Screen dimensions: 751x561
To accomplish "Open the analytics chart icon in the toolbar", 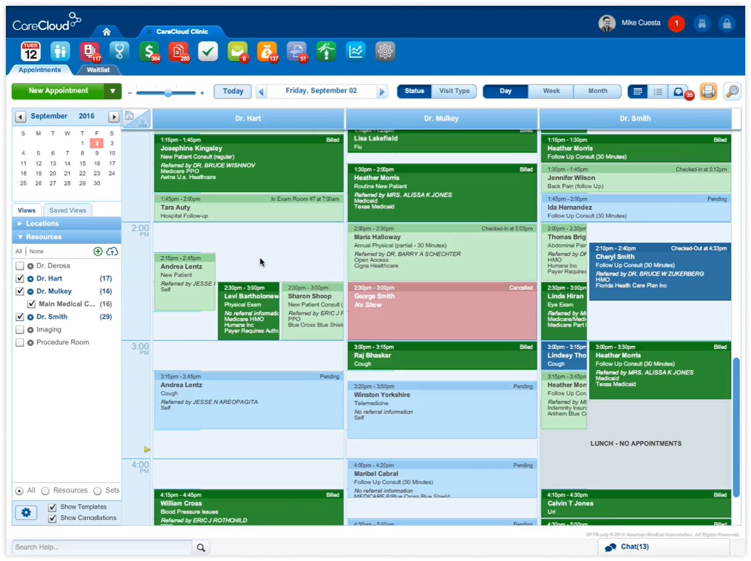I will [x=355, y=51].
